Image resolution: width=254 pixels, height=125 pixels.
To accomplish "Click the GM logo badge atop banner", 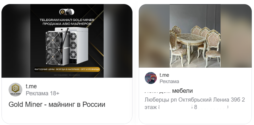I will tap(67, 12).
